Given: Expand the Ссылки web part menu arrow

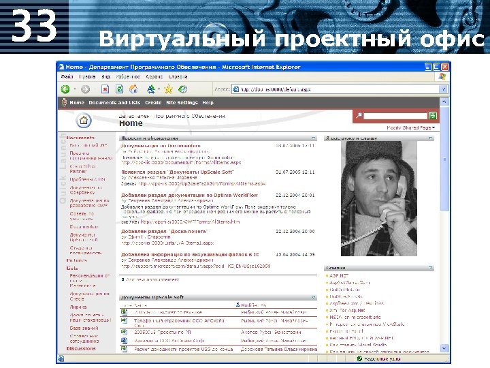Looking at the screenshot, I should 430,269.
